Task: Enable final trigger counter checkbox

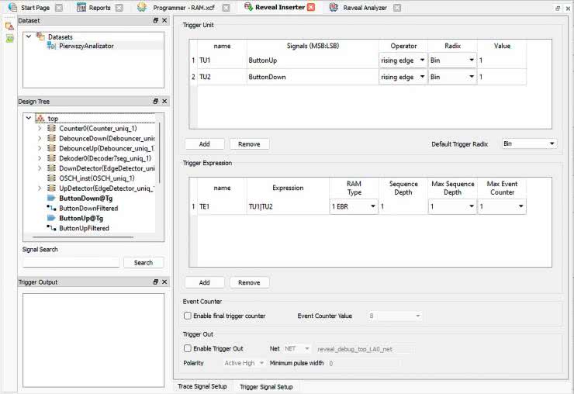Action: [x=188, y=316]
